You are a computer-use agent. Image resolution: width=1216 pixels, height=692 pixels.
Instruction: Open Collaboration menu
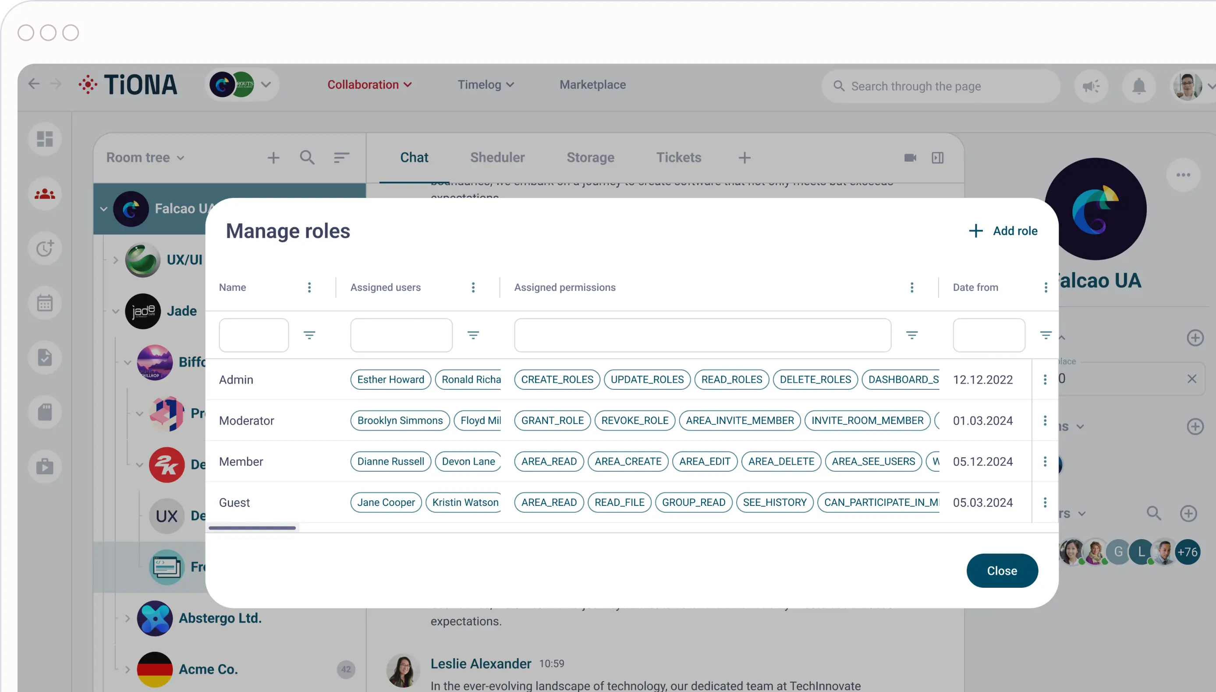point(369,85)
